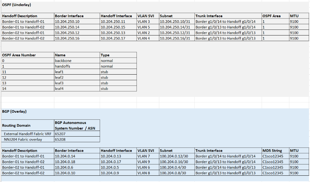Select subnet cell 10.204.250.10/31
Image resolution: width=310 pixels, height=182 pixels.
pyautogui.click(x=177, y=22)
